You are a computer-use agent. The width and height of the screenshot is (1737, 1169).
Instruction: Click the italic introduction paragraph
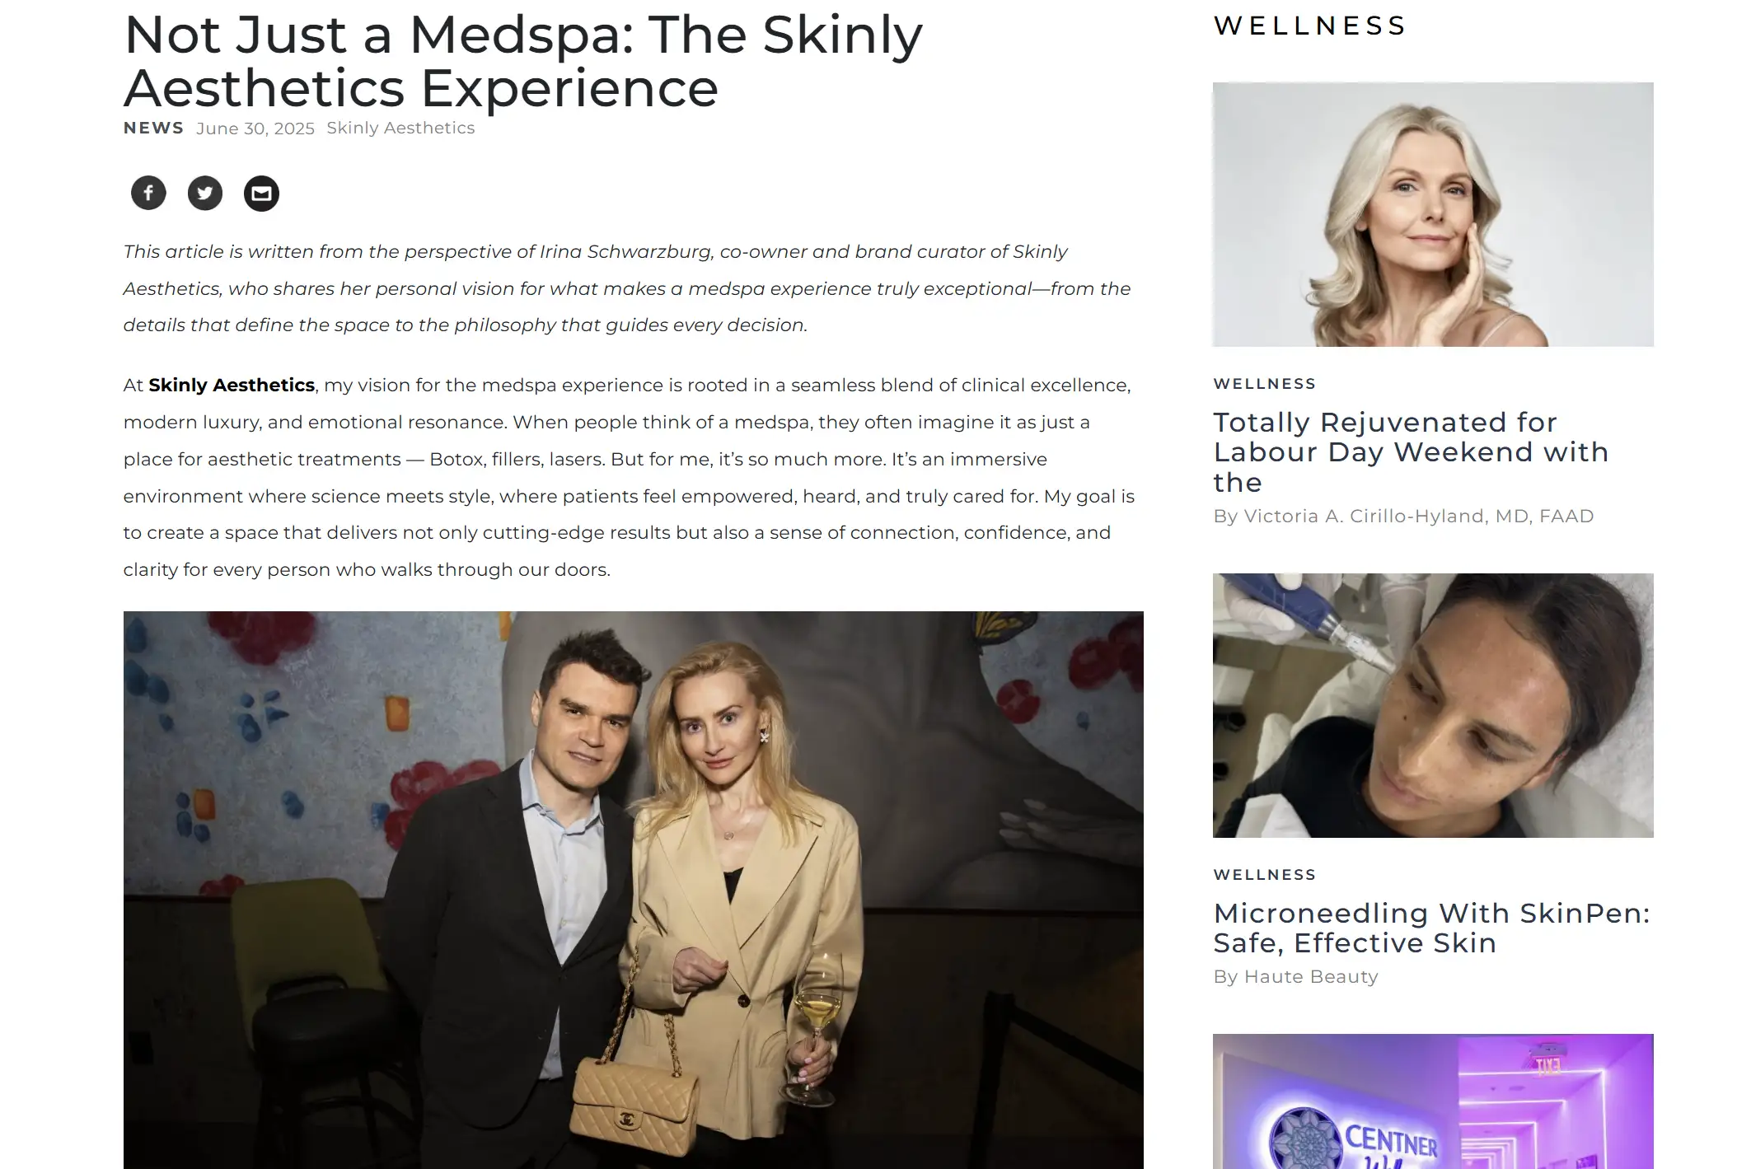(627, 288)
